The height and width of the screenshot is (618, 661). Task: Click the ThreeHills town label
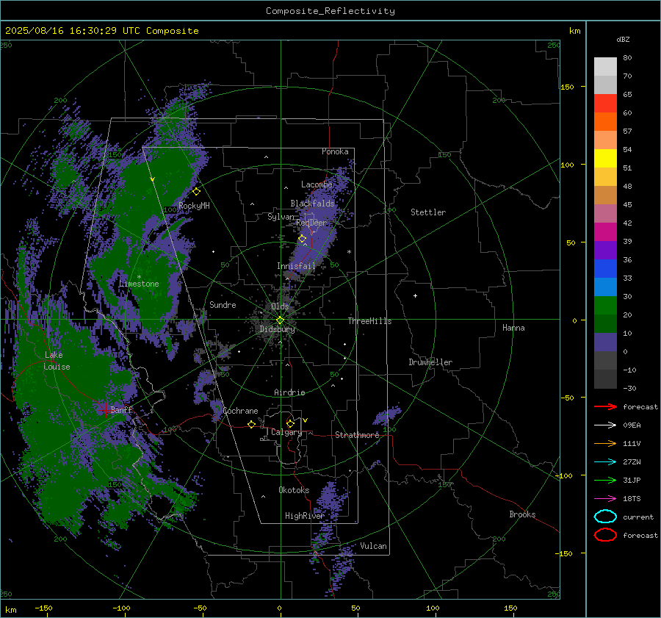pos(369,321)
